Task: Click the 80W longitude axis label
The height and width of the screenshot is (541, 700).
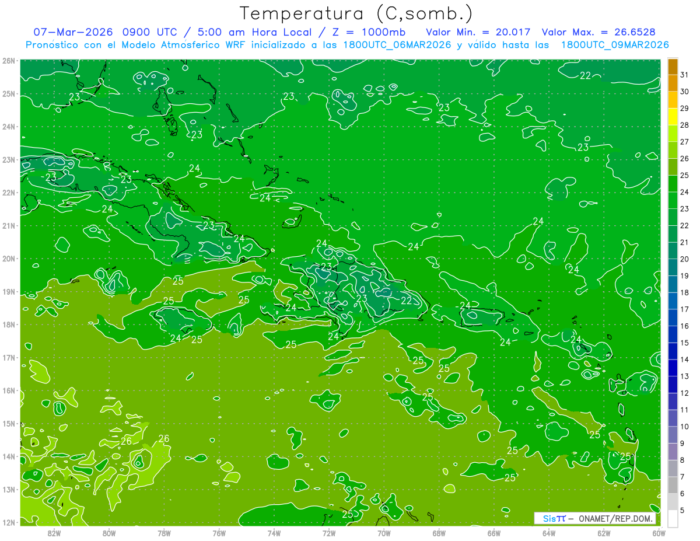Action: tap(108, 533)
